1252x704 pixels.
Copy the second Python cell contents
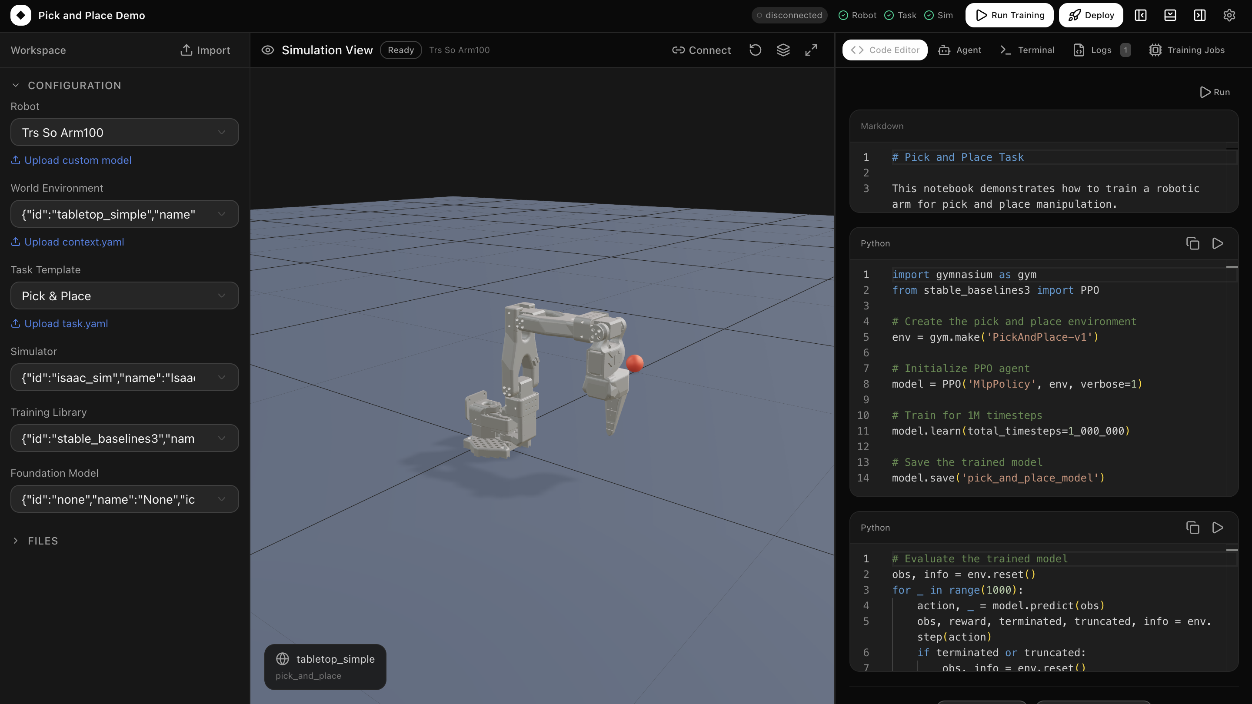(x=1192, y=528)
